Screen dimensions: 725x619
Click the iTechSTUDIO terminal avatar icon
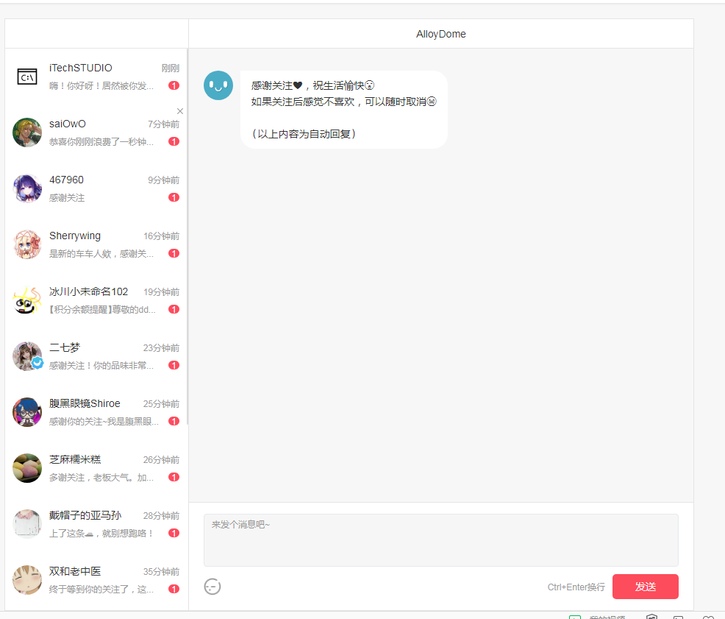coord(27,77)
